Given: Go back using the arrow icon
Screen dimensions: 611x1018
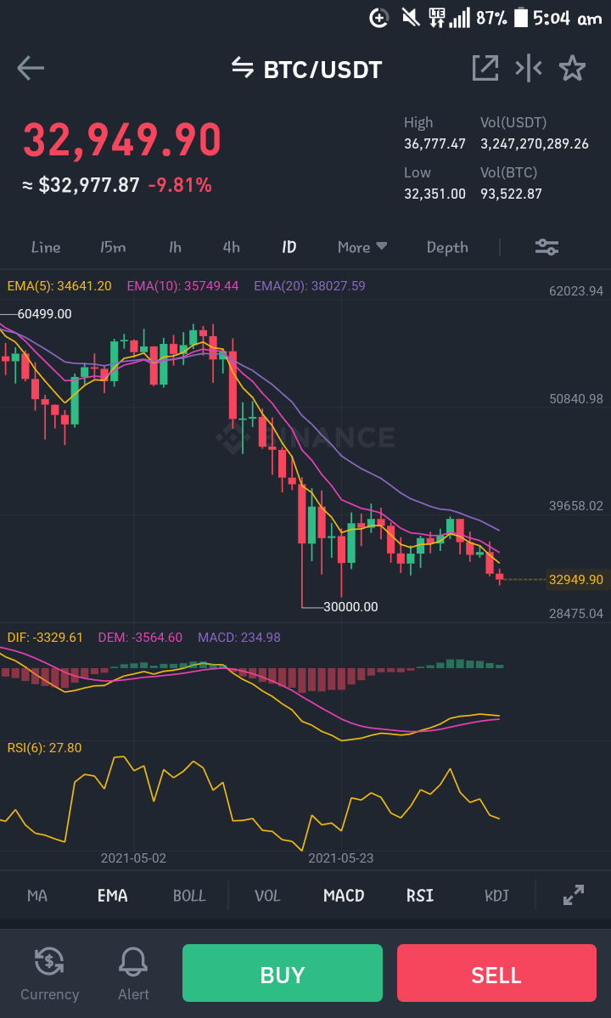Looking at the screenshot, I should [x=31, y=68].
